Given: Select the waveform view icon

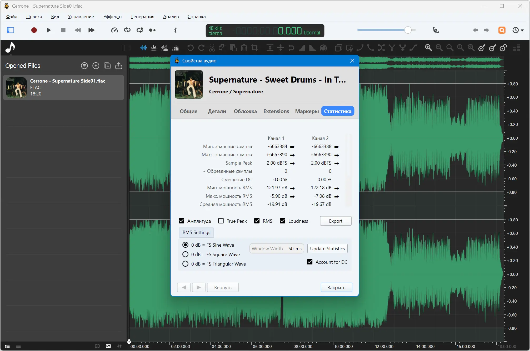Looking at the screenshot, I should tap(143, 48).
